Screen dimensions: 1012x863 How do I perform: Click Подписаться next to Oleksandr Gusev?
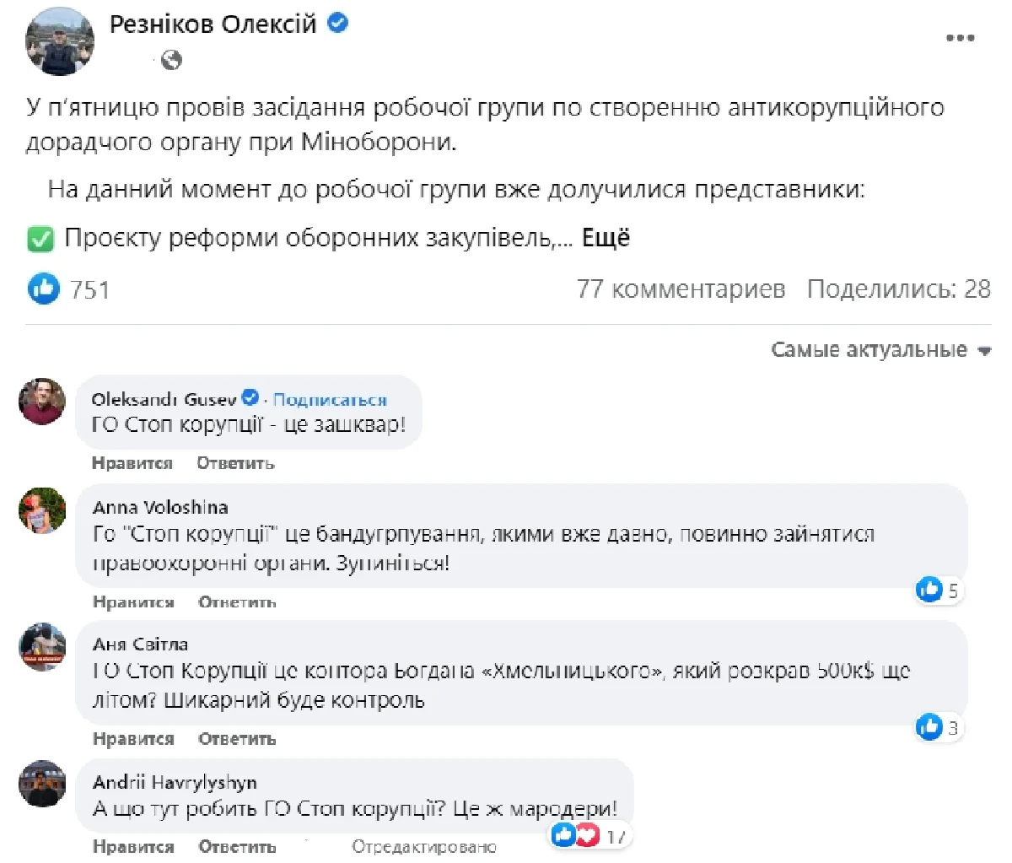[x=330, y=400]
